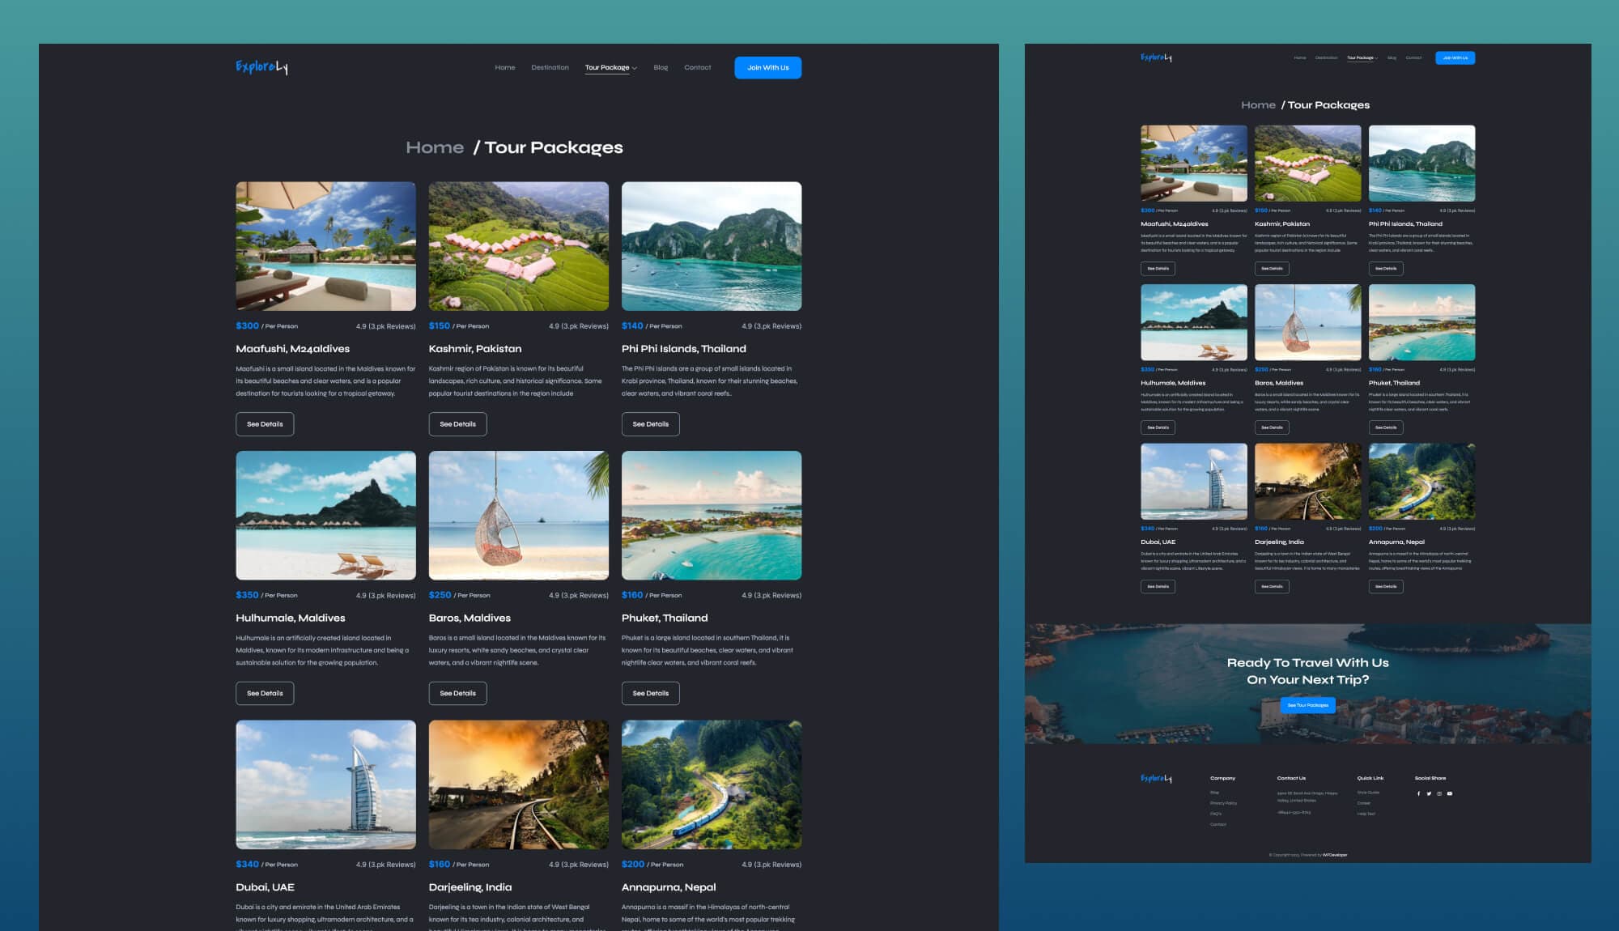
Task: Open the Privacy Policy footer link
Action: [x=1223, y=803]
